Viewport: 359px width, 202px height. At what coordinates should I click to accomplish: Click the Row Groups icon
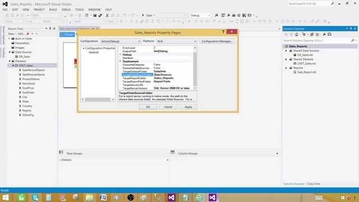(61, 152)
